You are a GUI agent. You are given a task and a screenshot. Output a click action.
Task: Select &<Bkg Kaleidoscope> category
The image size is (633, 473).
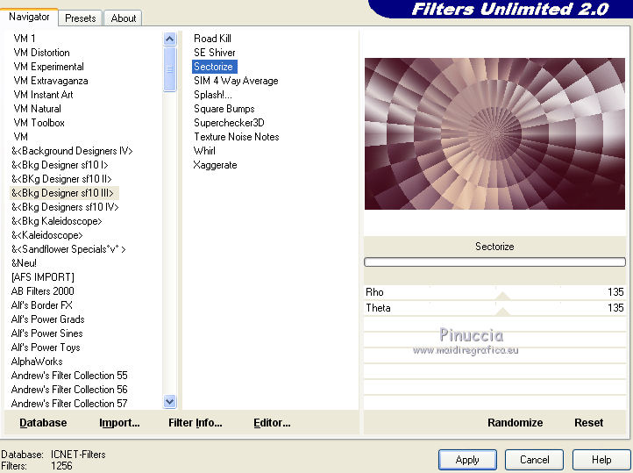pyautogui.click(x=56, y=221)
